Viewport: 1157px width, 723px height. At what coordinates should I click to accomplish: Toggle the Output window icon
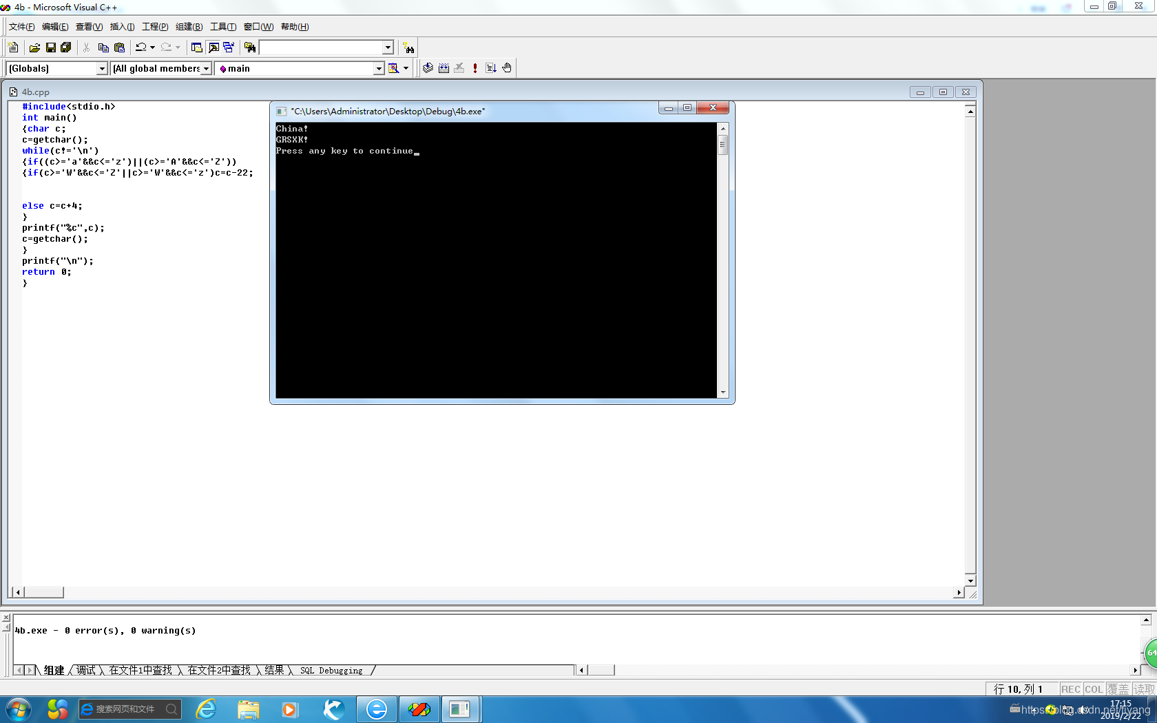(213, 48)
